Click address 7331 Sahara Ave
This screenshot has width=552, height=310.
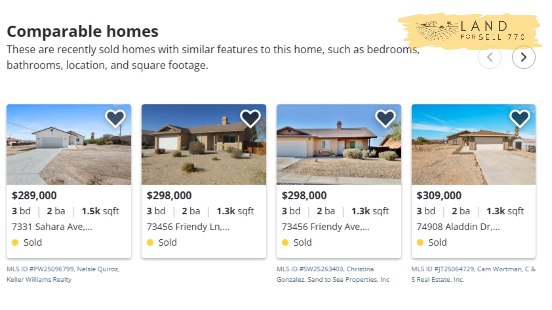coord(53,227)
